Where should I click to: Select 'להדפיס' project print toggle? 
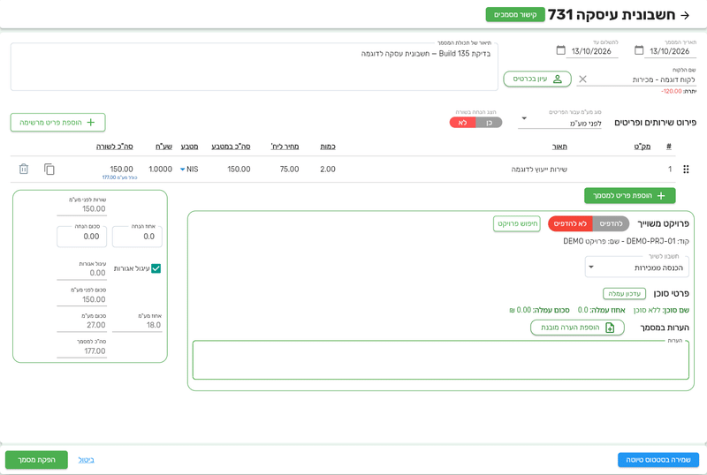[x=611, y=223]
